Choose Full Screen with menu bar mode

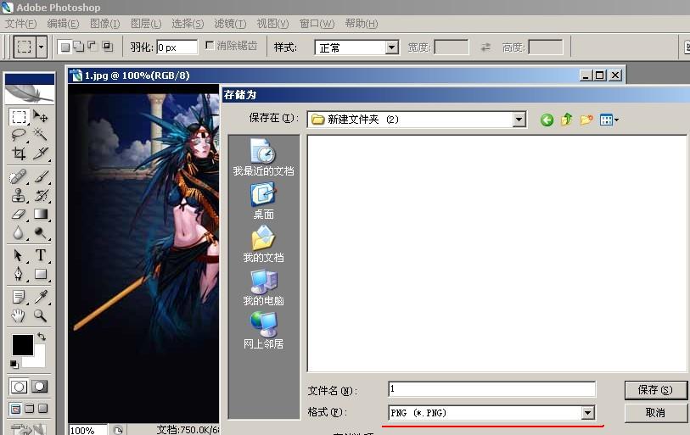click(29, 409)
